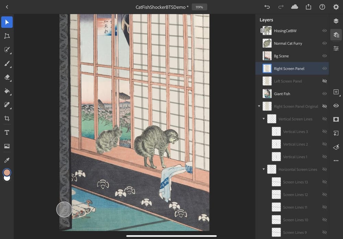The width and height of the screenshot is (343, 239).
Task: Open layer properties sliders icon
Action: point(336,49)
